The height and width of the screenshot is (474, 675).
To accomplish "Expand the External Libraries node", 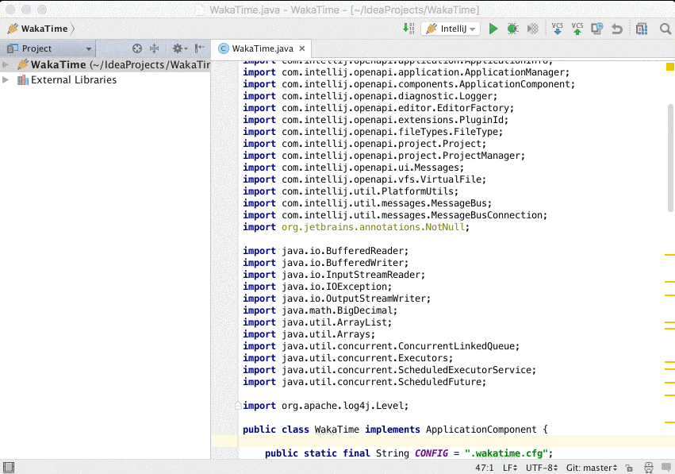I will coord(5,79).
